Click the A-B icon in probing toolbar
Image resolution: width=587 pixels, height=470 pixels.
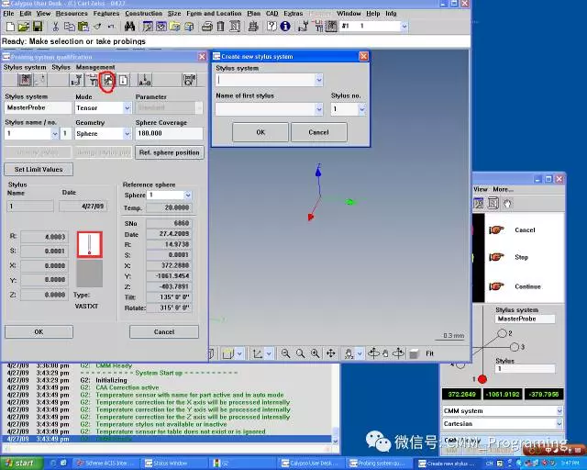pos(145,80)
